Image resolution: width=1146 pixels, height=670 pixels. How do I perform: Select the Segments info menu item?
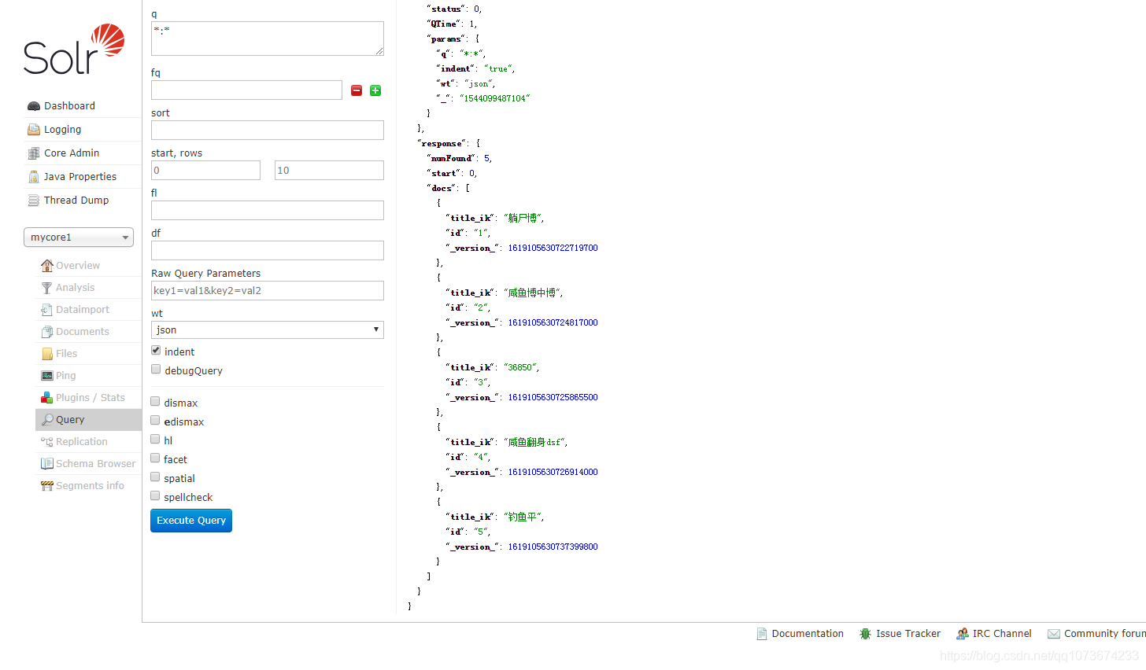[90, 486]
